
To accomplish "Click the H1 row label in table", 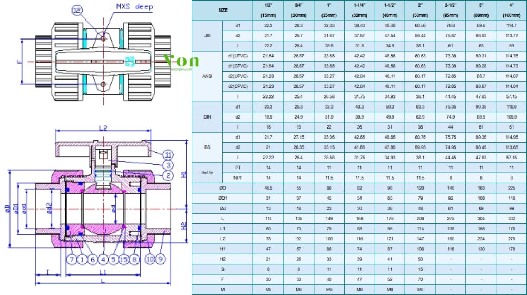I will pyautogui.click(x=222, y=249).
